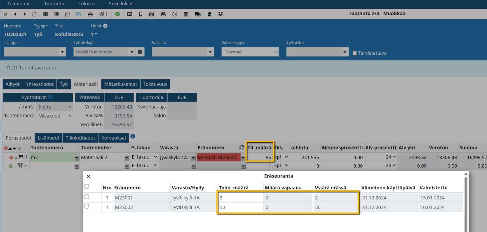
Task: Tick the checkbox for batch M23001
Action: tap(87, 197)
